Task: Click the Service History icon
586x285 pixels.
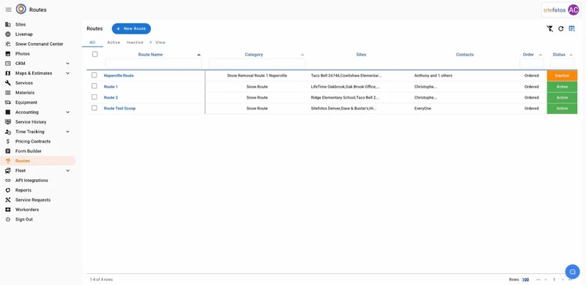Action: 8,121
